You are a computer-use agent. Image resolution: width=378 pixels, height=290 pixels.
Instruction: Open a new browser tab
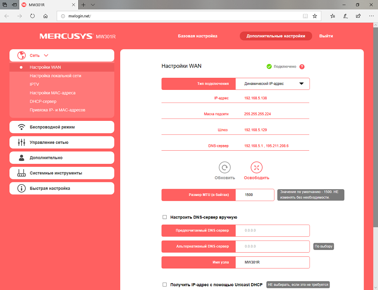[x=84, y=5]
